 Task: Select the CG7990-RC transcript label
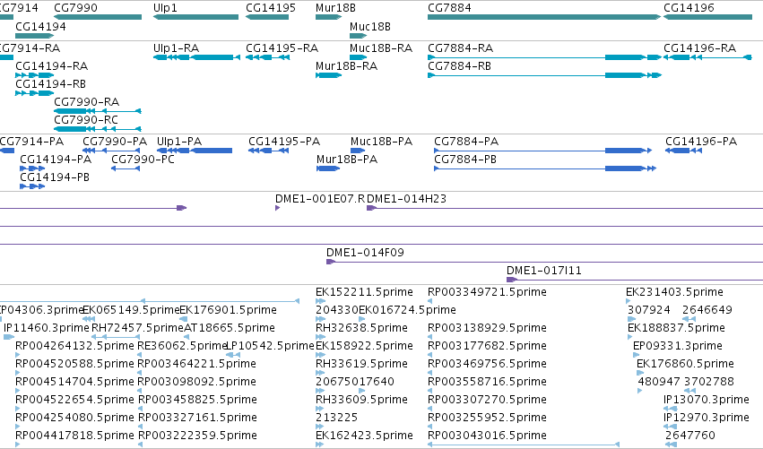(86, 120)
